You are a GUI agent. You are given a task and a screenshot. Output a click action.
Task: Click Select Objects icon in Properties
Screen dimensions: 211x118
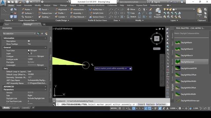42,33
